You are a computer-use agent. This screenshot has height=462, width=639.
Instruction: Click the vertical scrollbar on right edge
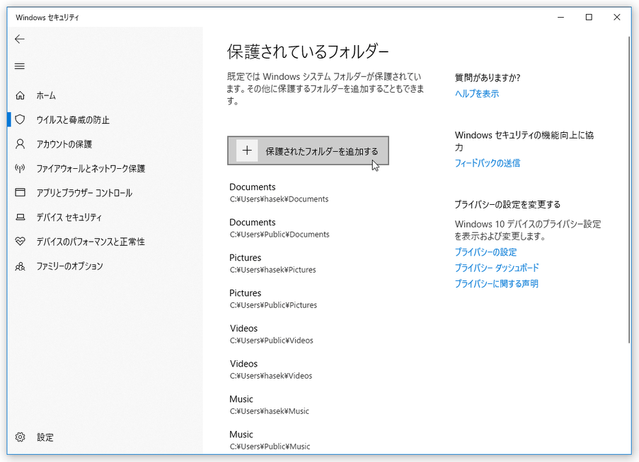(629, 191)
